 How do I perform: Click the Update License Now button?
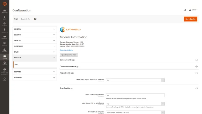69,55
